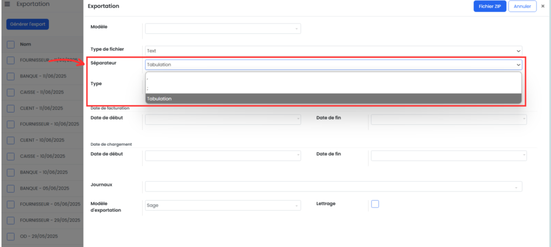
Task: Check the OD - 29/05/2025 row checkbox
Action: [11, 236]
